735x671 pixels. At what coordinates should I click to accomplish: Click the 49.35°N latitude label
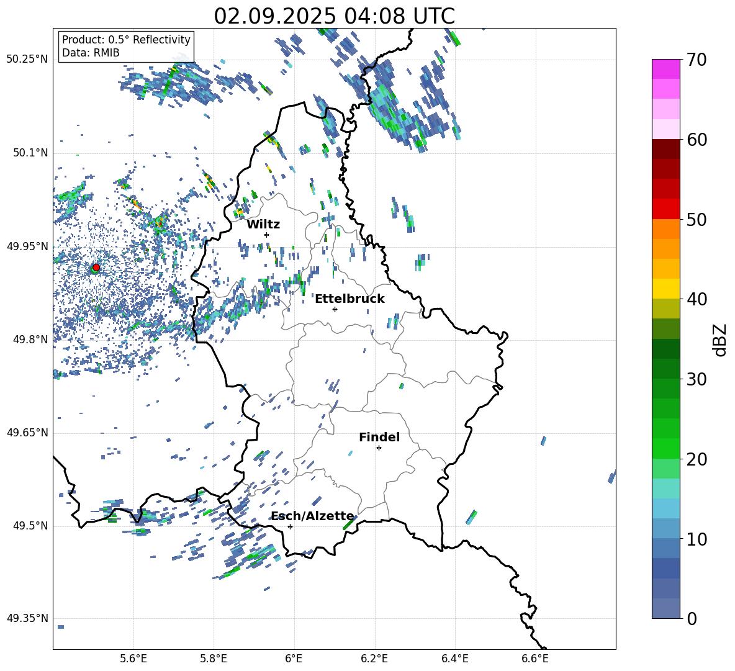point(27,618)
